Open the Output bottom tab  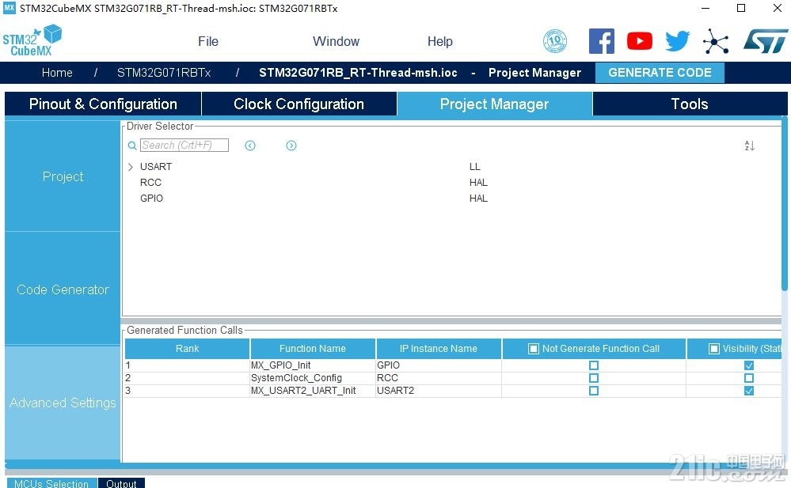click(x=121, y=483)
